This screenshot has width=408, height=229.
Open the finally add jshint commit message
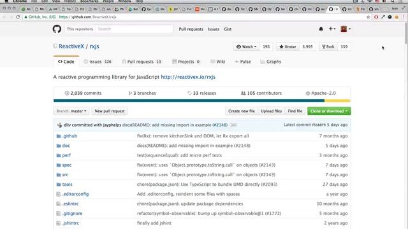[154, 223]
